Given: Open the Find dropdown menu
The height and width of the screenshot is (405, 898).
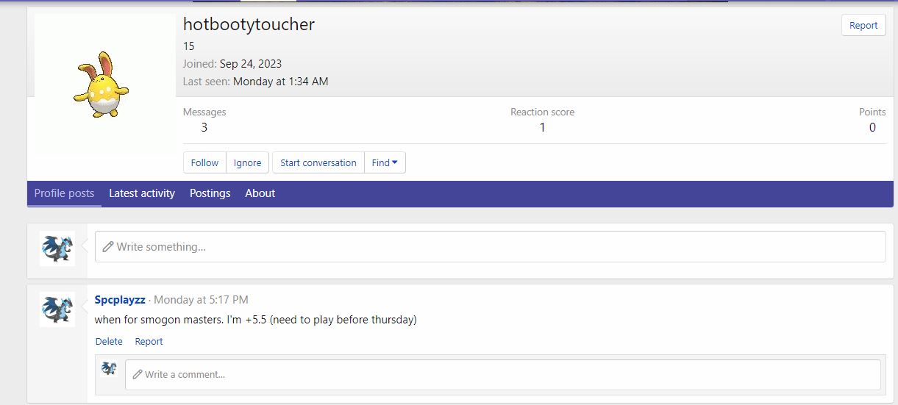Looking at the screenshot, I should point(385,163).
